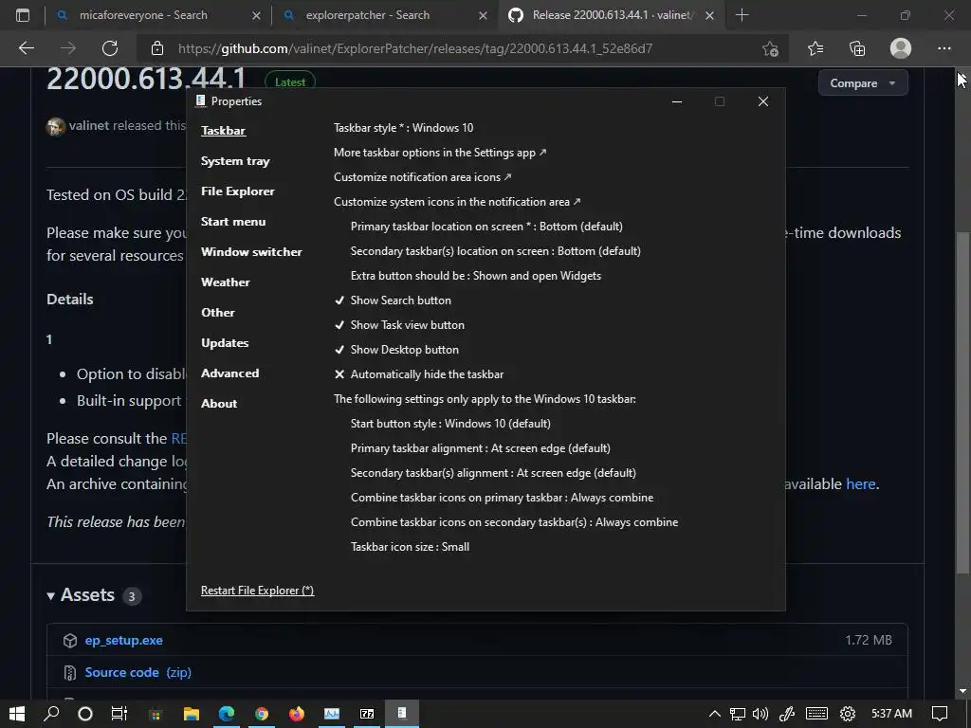Add this page to favorites star
This screenshot has height=728, width=971.
coord(770,48)
